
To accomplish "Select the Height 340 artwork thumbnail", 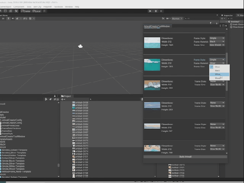I will click(x=152, y=43).
